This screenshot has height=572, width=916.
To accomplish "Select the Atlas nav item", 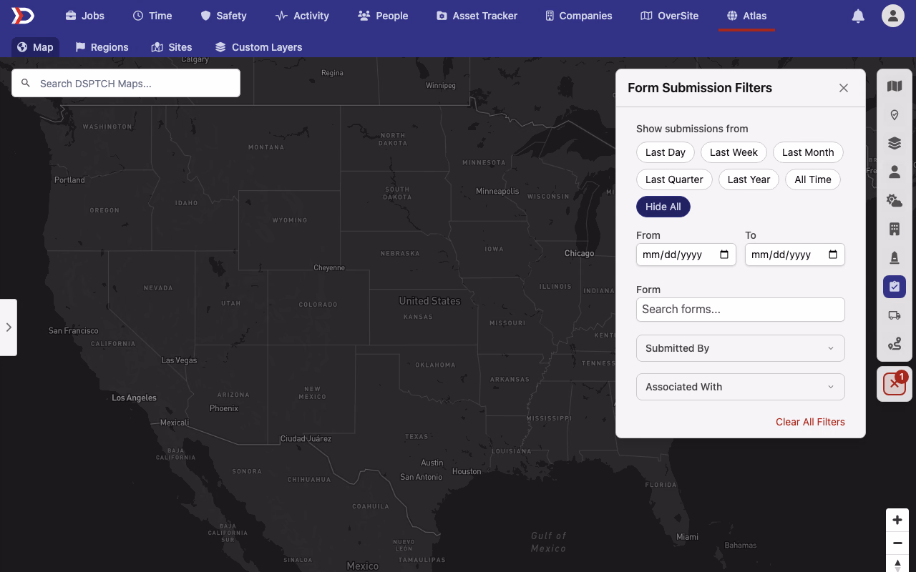I will pyautogui.click(x=746, y=16).
